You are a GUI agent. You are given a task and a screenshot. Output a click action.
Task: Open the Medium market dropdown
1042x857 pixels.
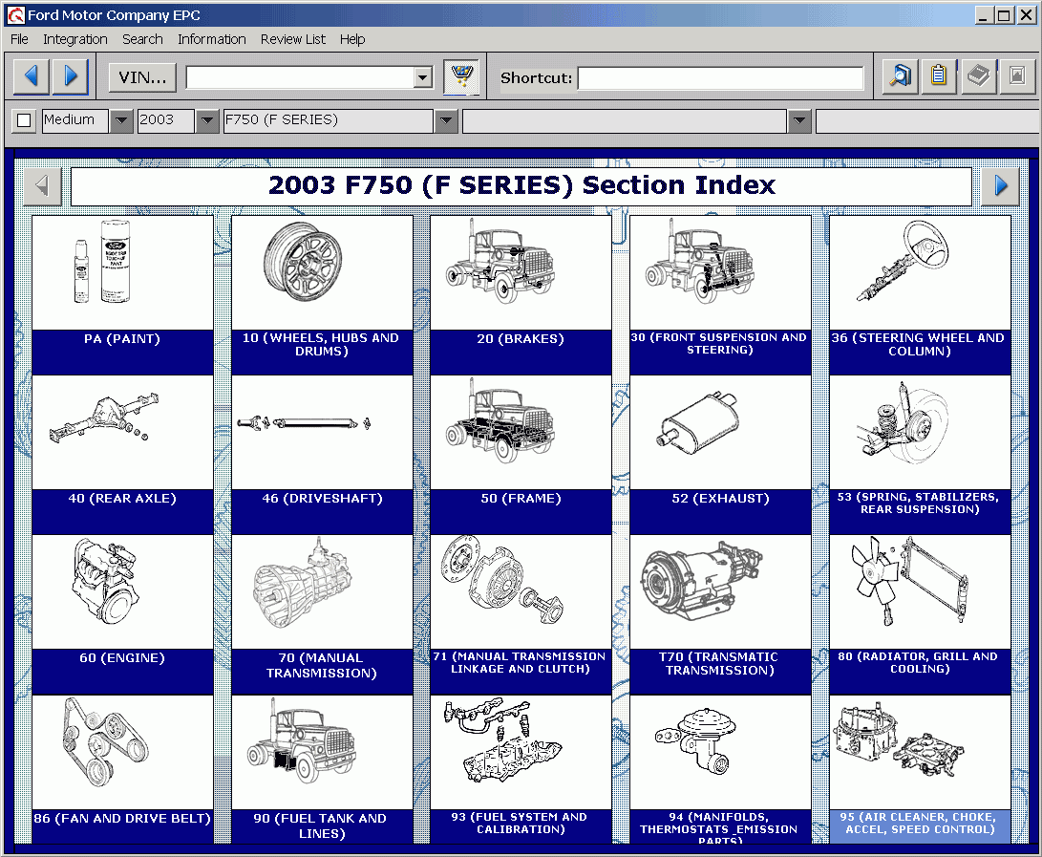coord(120,120)
